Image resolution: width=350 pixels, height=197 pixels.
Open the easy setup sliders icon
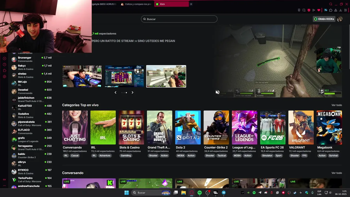pos(345,10)
